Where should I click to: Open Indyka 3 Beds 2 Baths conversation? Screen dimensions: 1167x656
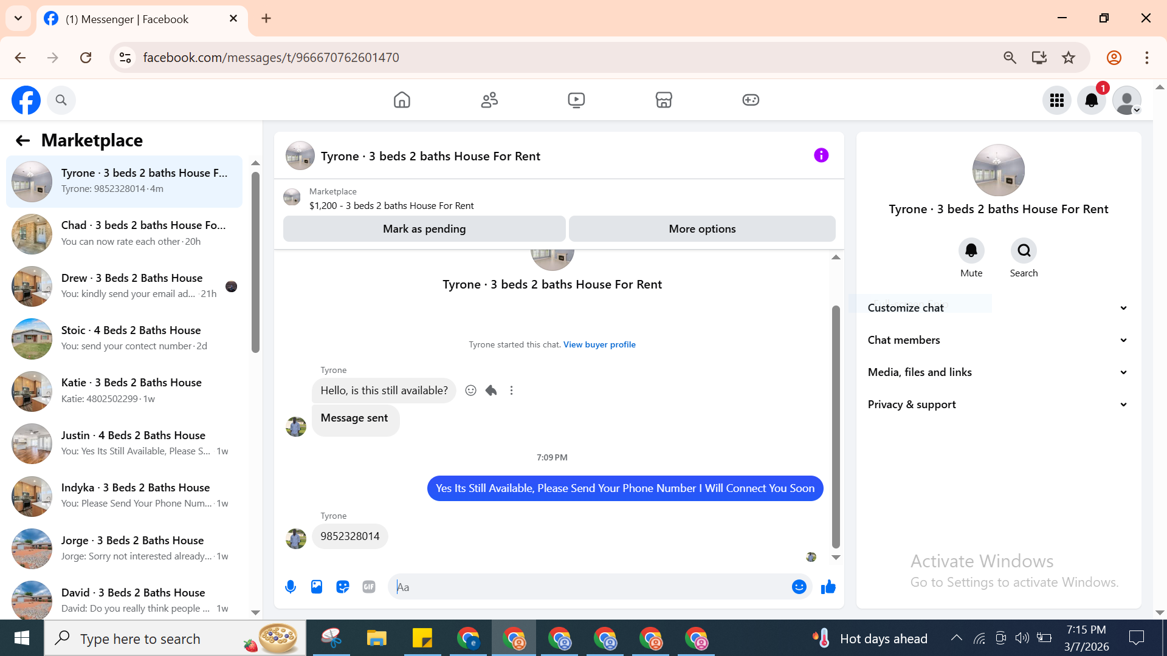click(124, 496)
